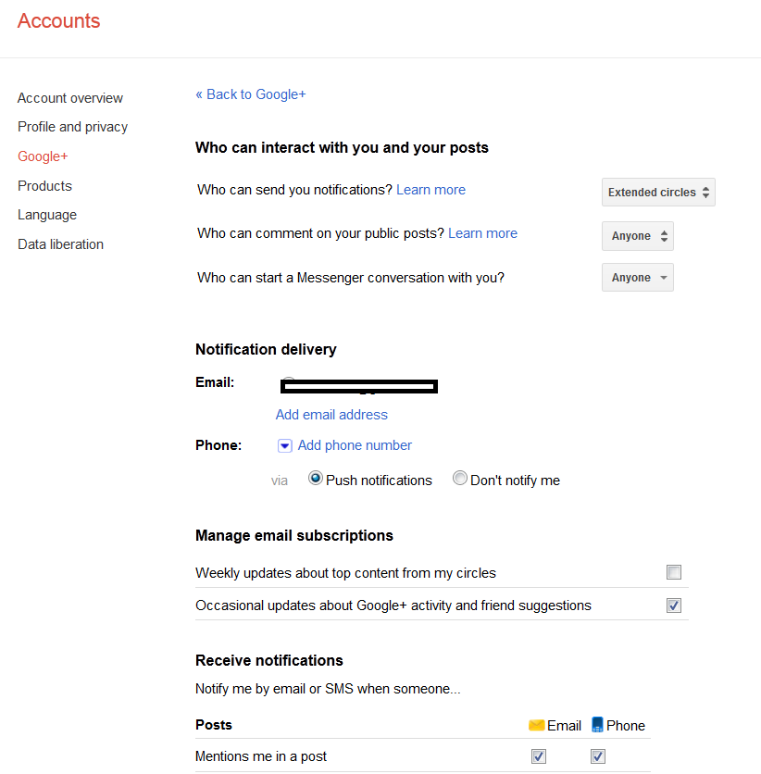This screenshot has height=774, width=761.
Task: Click Add phone number link
Action: pyautogui.click(x=355, y=445)
